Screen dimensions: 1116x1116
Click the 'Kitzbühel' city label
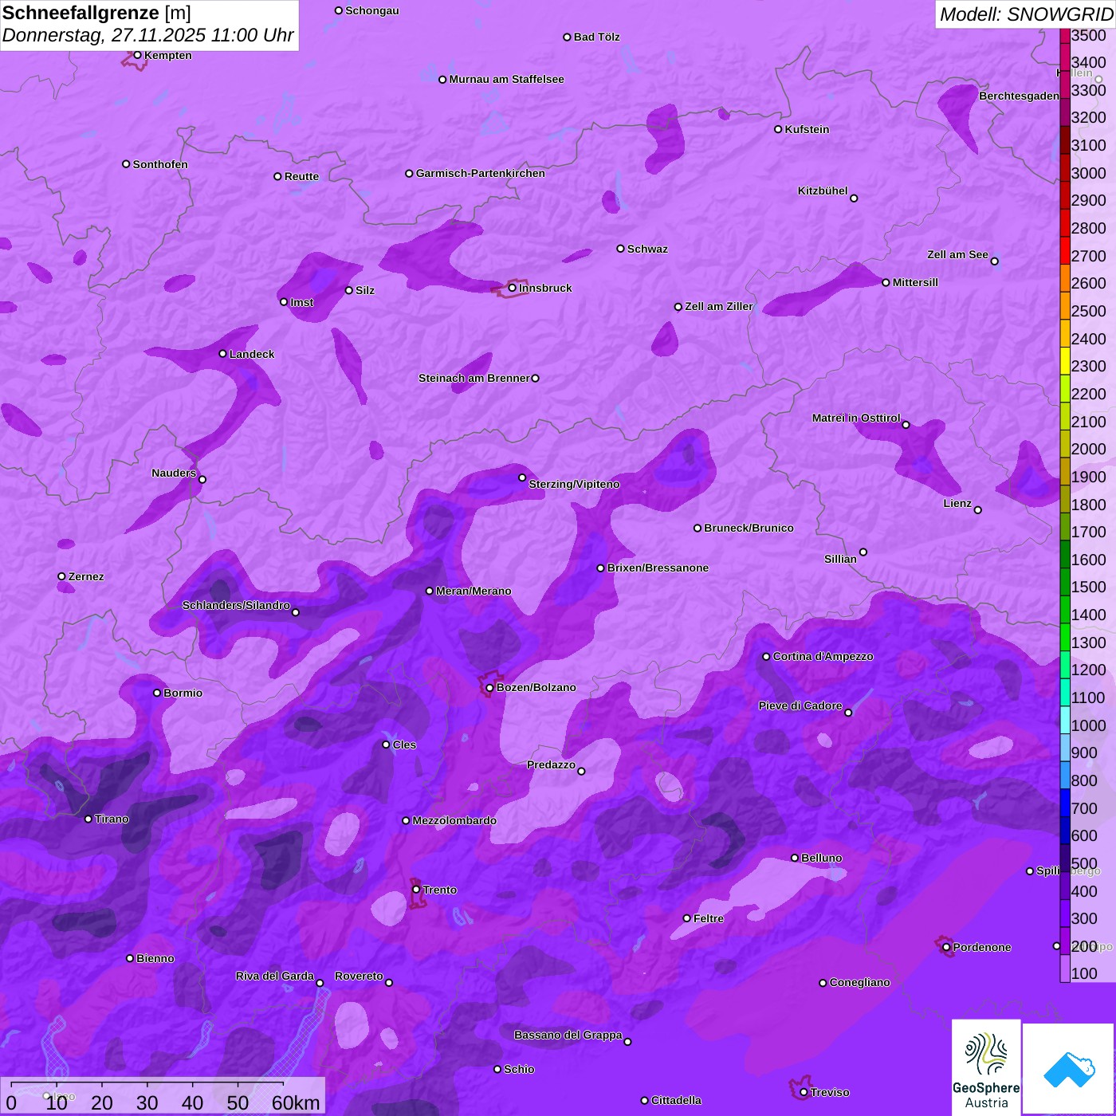pyautogui.click(x=823, y=191)
